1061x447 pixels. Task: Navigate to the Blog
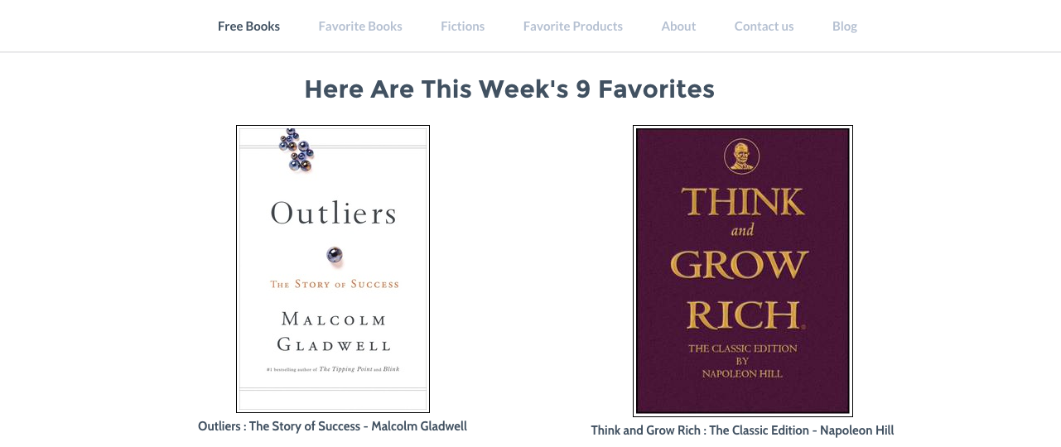click(x=845, y=26)
